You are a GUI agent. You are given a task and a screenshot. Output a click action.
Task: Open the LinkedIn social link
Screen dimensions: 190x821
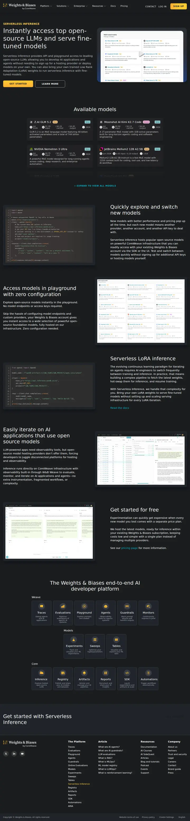tap(14, 753)
